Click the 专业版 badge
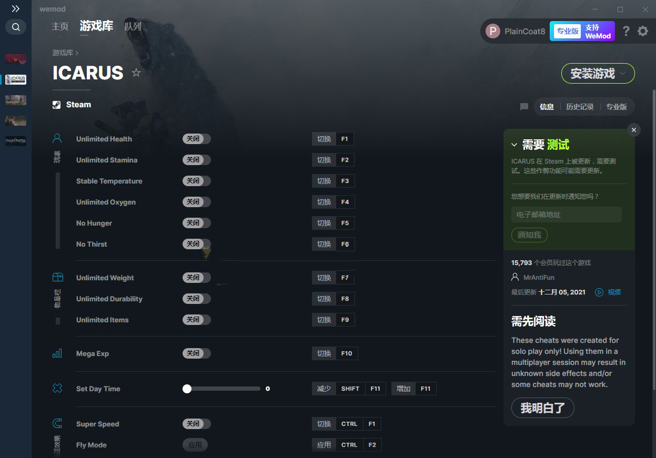656x458 pixels. [568, 31]
